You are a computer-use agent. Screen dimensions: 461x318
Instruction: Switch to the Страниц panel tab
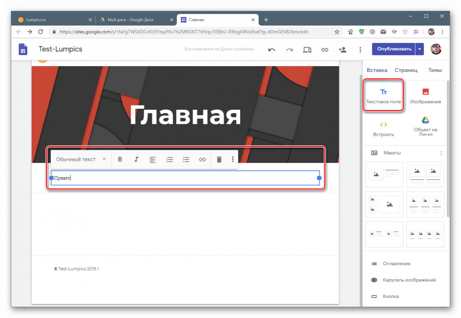406,70
